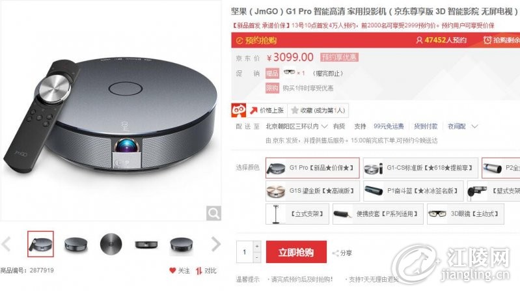Open the 北京朝阳区三环以内 delivery dropdown
Image resolution: width=520 pixels, height=291 pixels.
tap(297, 126)
